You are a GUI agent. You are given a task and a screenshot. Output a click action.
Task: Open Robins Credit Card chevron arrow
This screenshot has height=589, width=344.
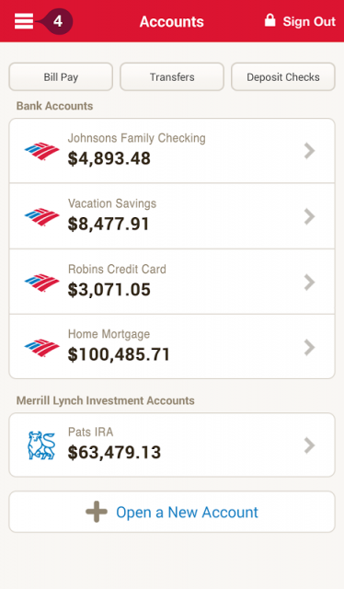click(309, 283)
